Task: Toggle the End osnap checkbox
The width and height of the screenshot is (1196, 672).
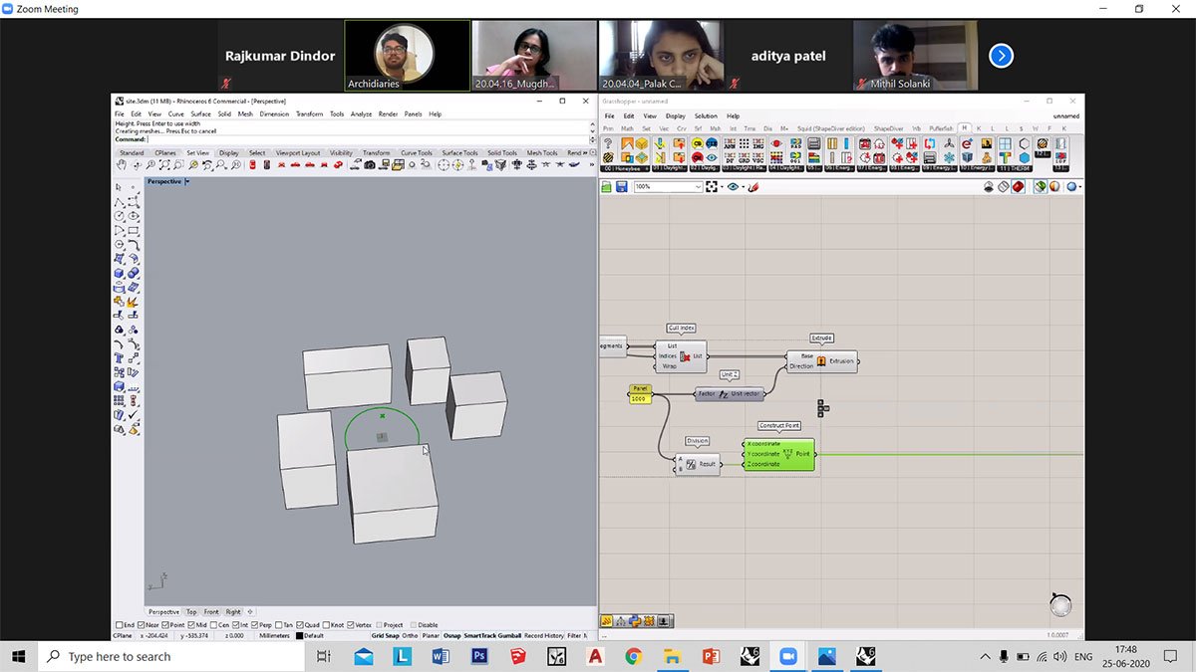Action: coord(118,625)
